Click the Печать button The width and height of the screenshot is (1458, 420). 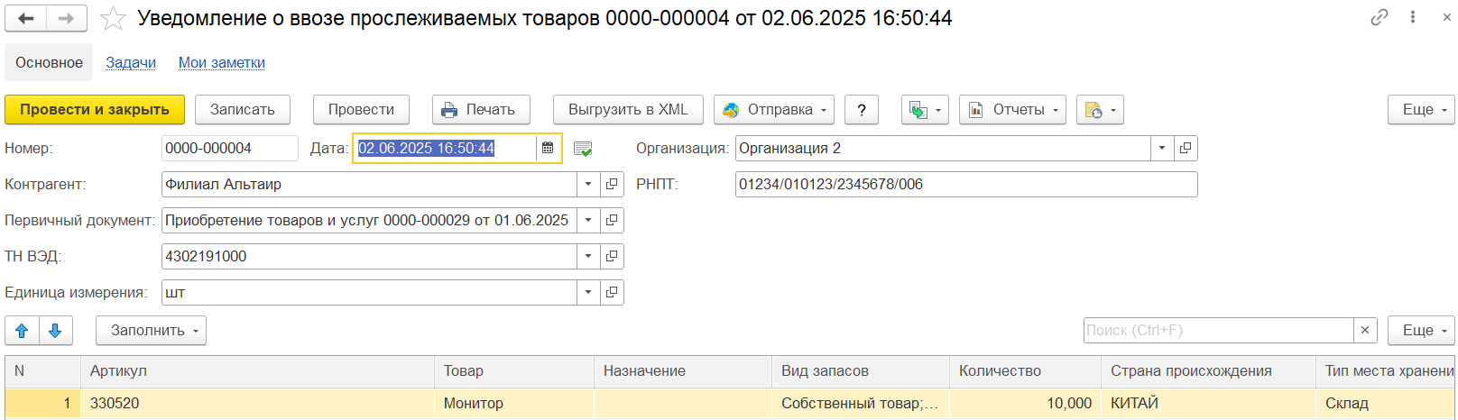click(x=481, y=110)
